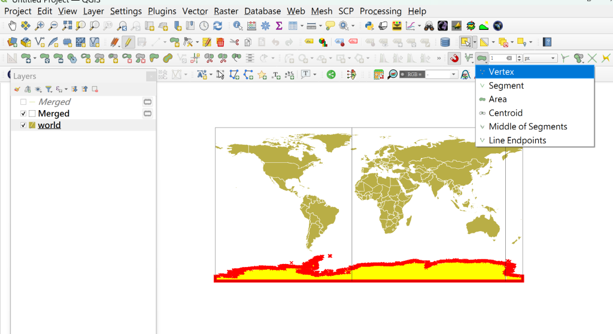Open the Vertex Tool dropdown arrow
Screen dimensions: 613x334
197,42
